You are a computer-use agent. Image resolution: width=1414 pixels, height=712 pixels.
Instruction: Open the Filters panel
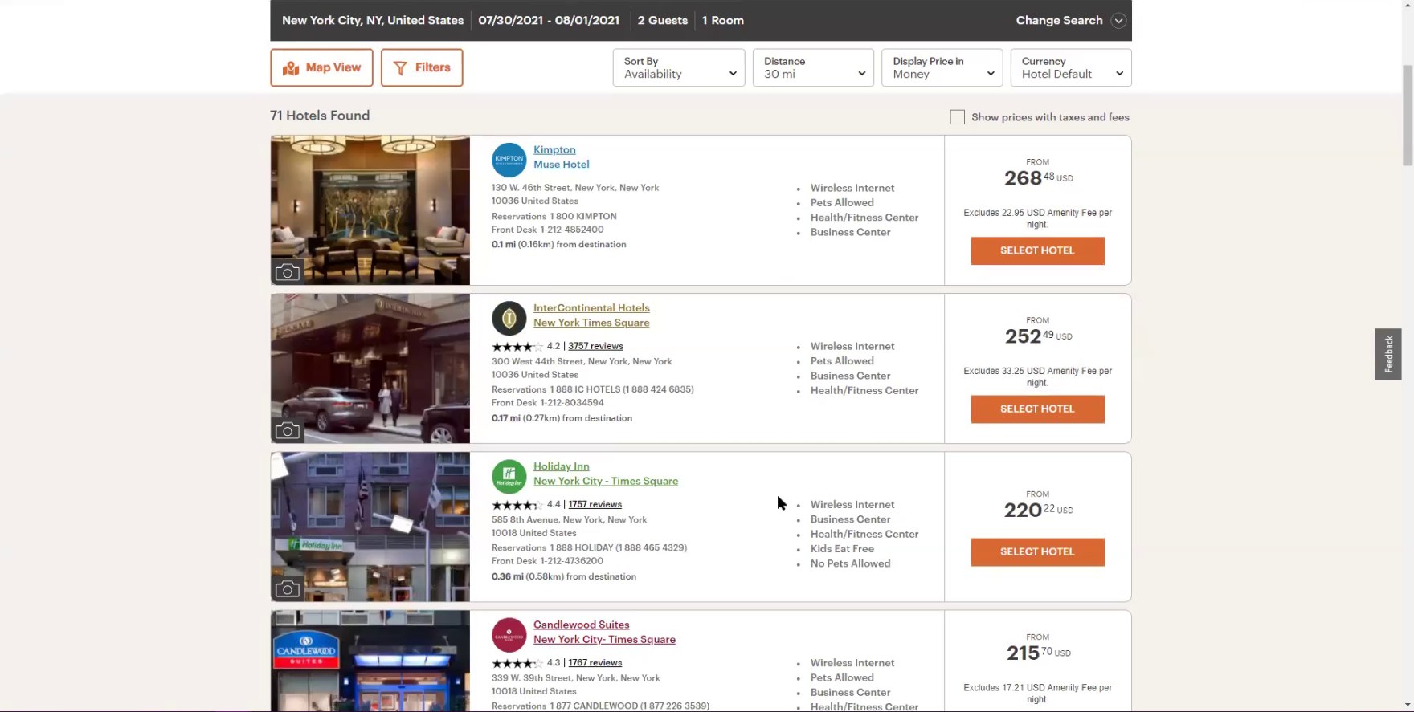[x=422, y=67]
